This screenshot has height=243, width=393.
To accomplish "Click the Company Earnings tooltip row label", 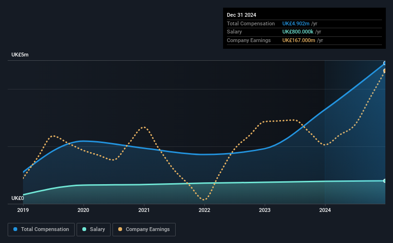I will pos(248,40).
